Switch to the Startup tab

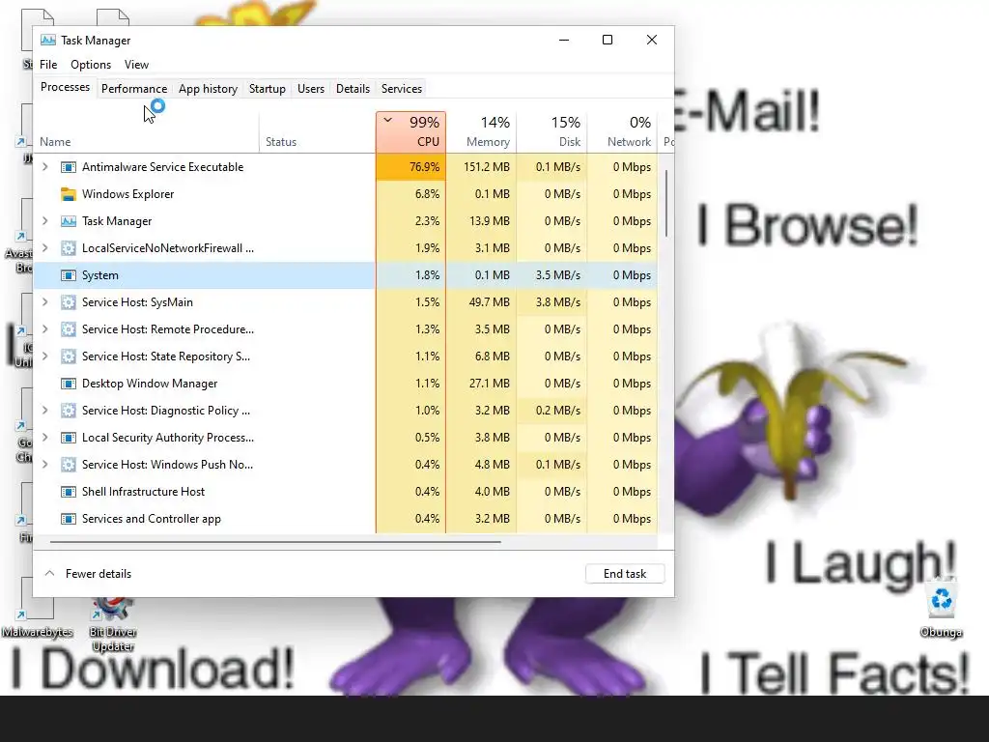tap(268, 89)
